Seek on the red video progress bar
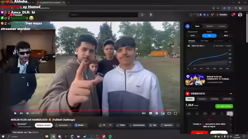This screenshot has width=248, height=139. [96, 110]
